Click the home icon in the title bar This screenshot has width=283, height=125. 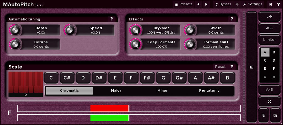point(270,4)
